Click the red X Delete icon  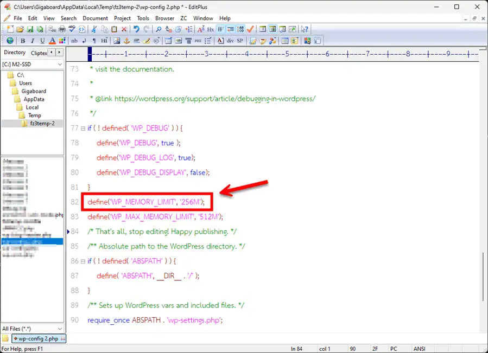[124, 29]
